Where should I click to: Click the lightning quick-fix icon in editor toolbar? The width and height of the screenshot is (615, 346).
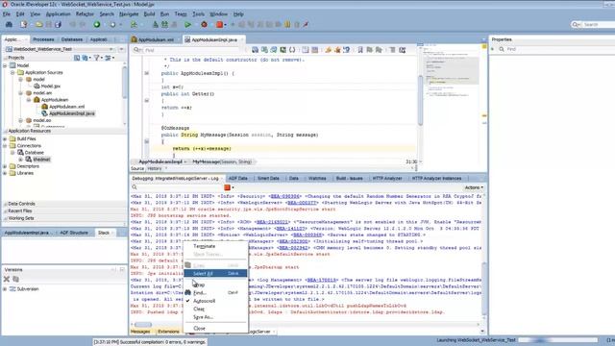[328, 50]
